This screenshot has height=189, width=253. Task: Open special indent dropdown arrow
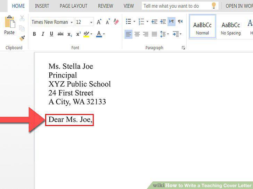[x=181, y=34]
